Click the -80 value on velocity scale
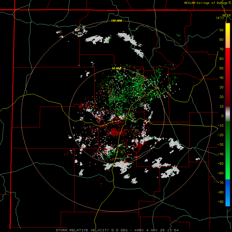 pos(220,192)
